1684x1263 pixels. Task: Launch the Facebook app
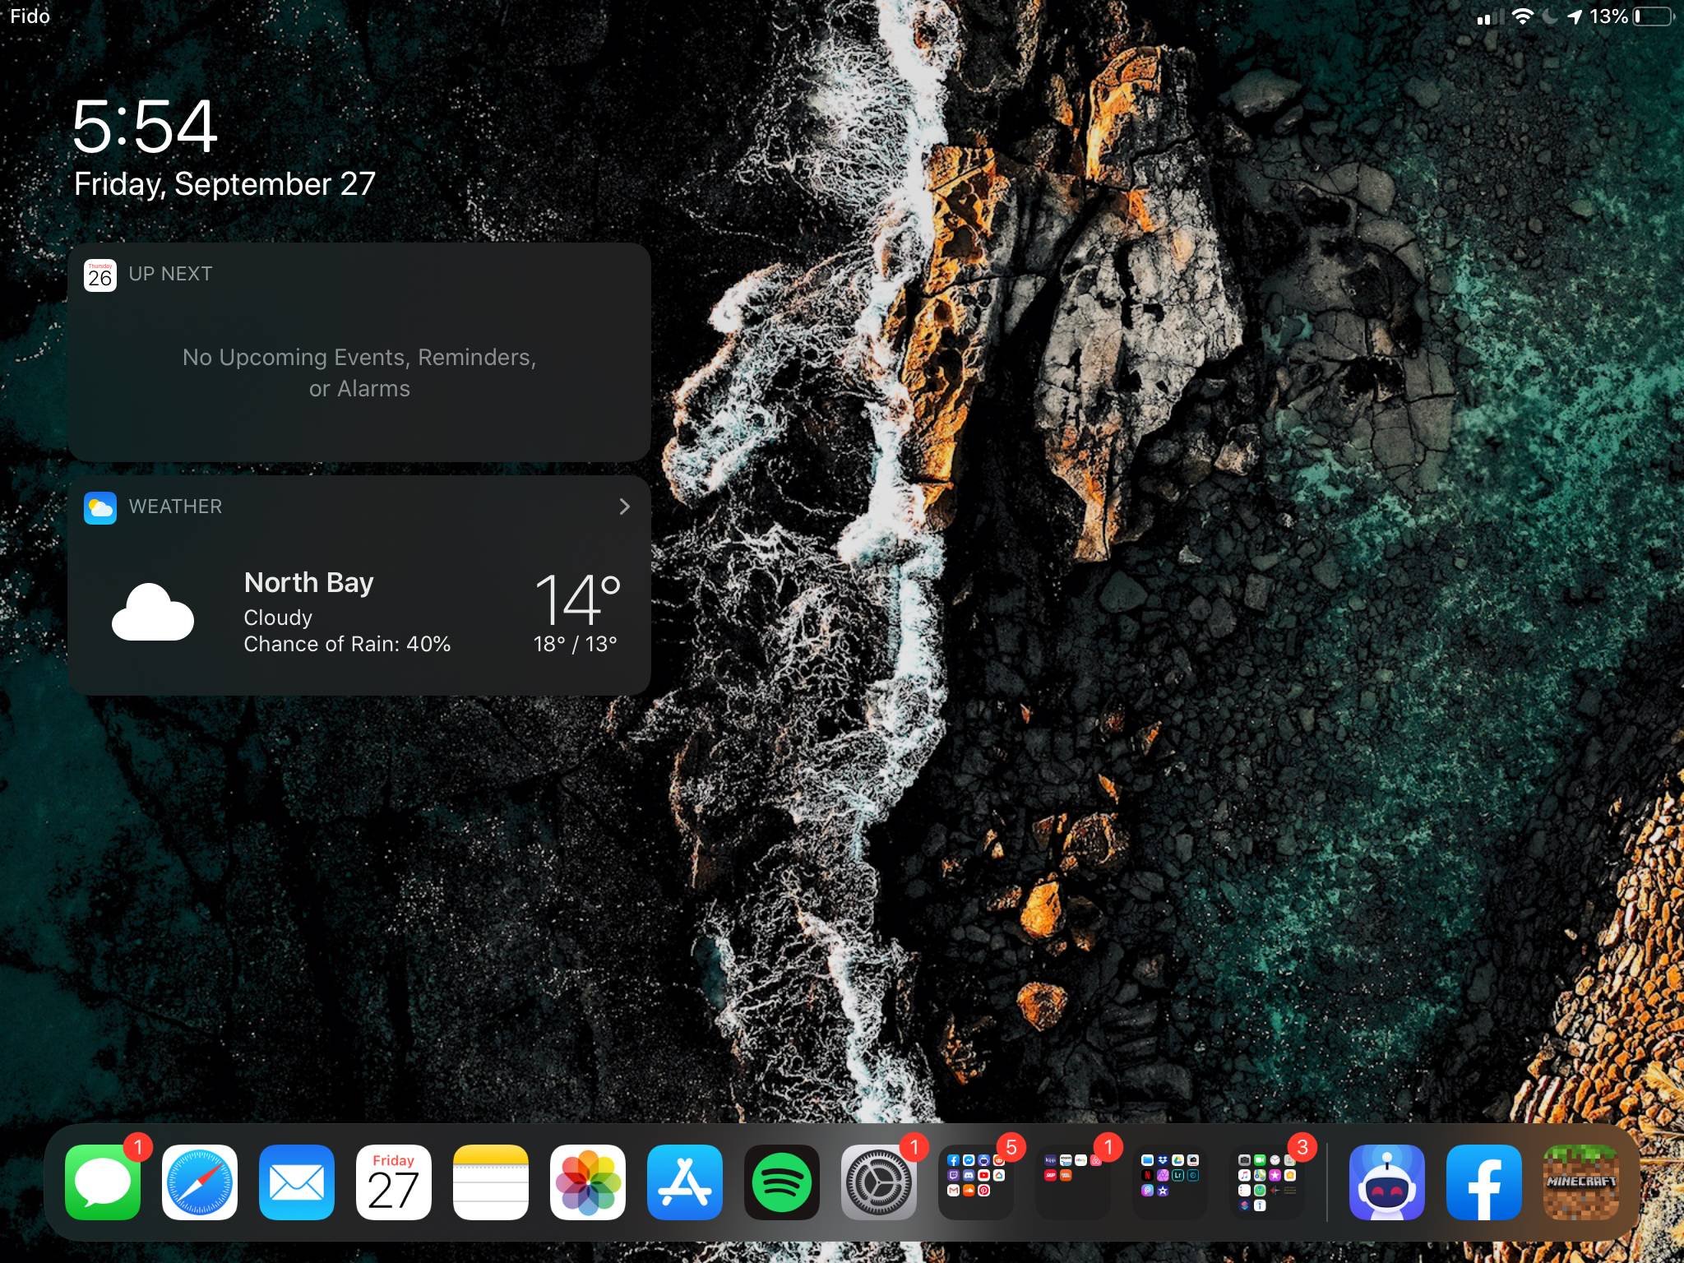pos(1484,1182)
